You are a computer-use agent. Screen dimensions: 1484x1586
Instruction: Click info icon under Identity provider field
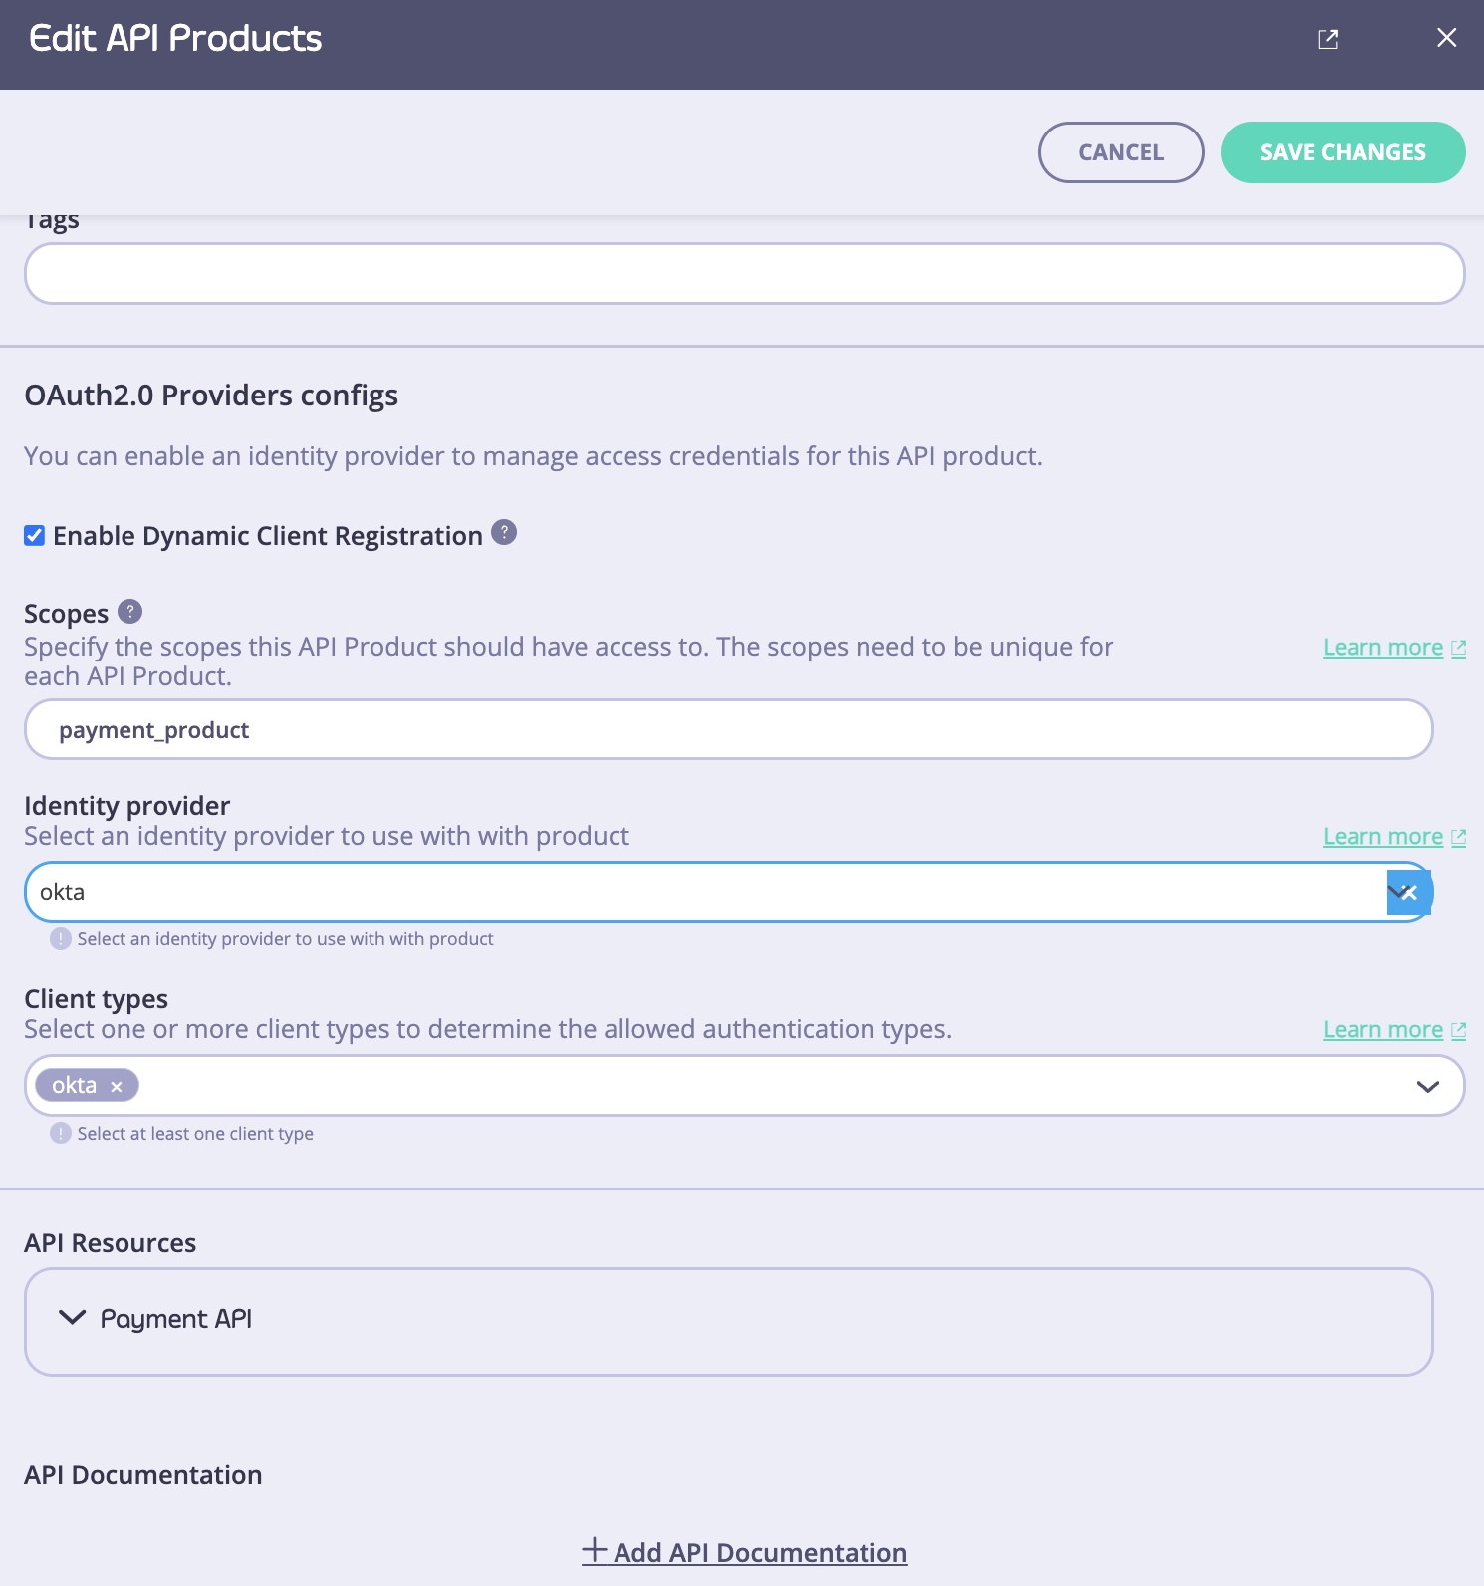[61, 938]
